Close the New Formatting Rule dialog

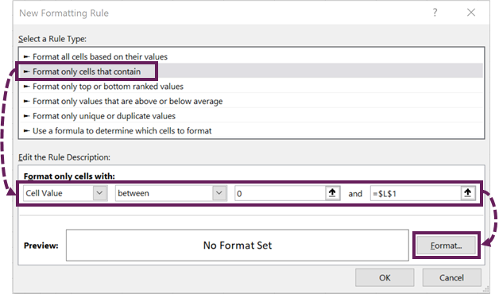point(471,13)
